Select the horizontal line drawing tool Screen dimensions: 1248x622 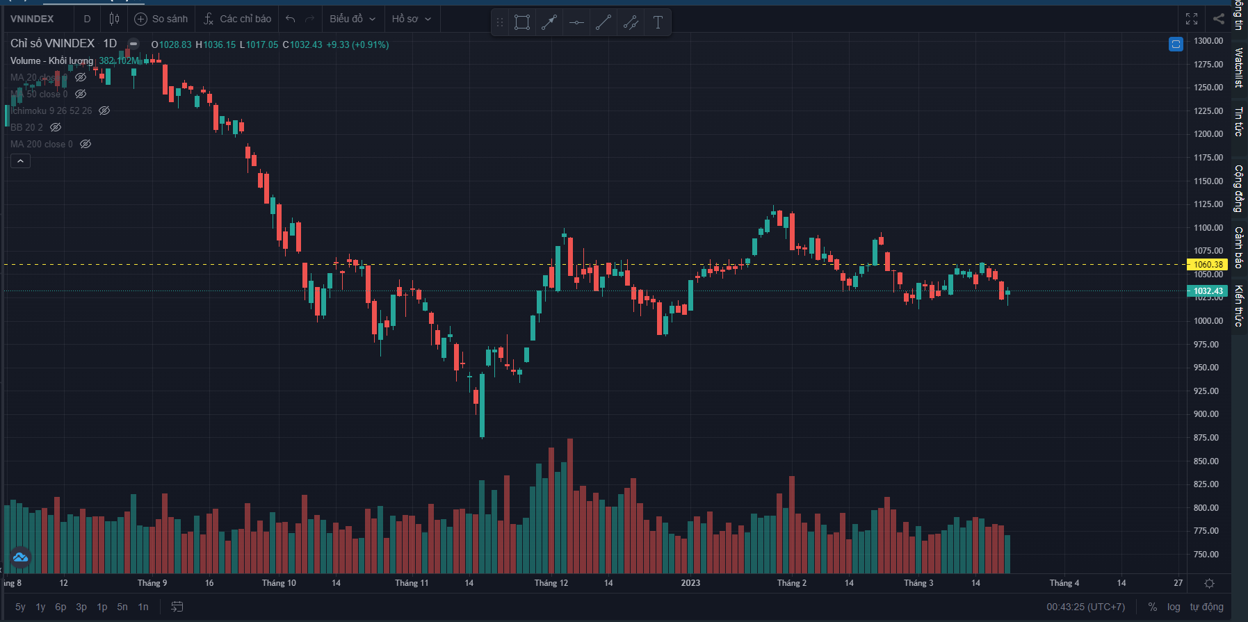[x=576, y=22]
